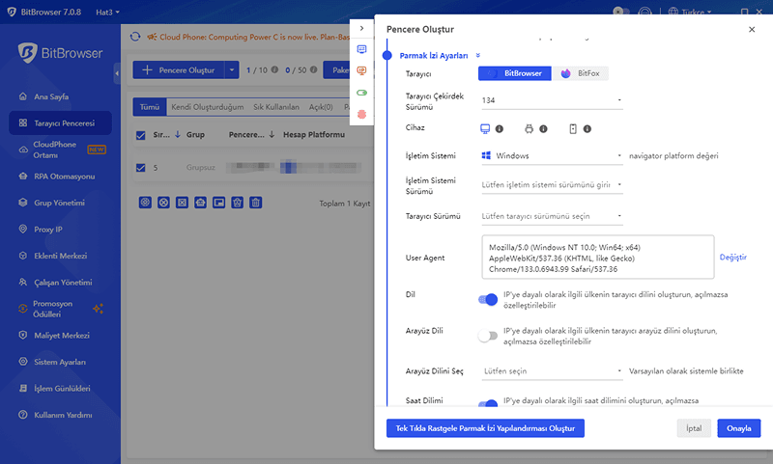Select the mobile phone device icon
773x464 pixels.
(573, 128)
